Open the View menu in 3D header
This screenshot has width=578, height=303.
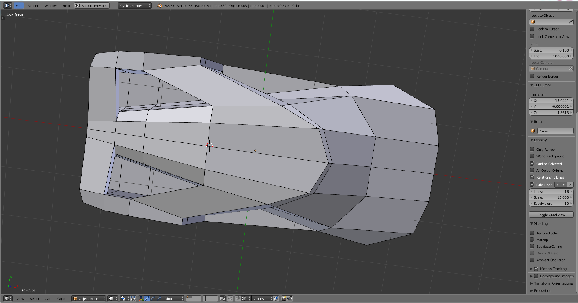tap(20, 298)
